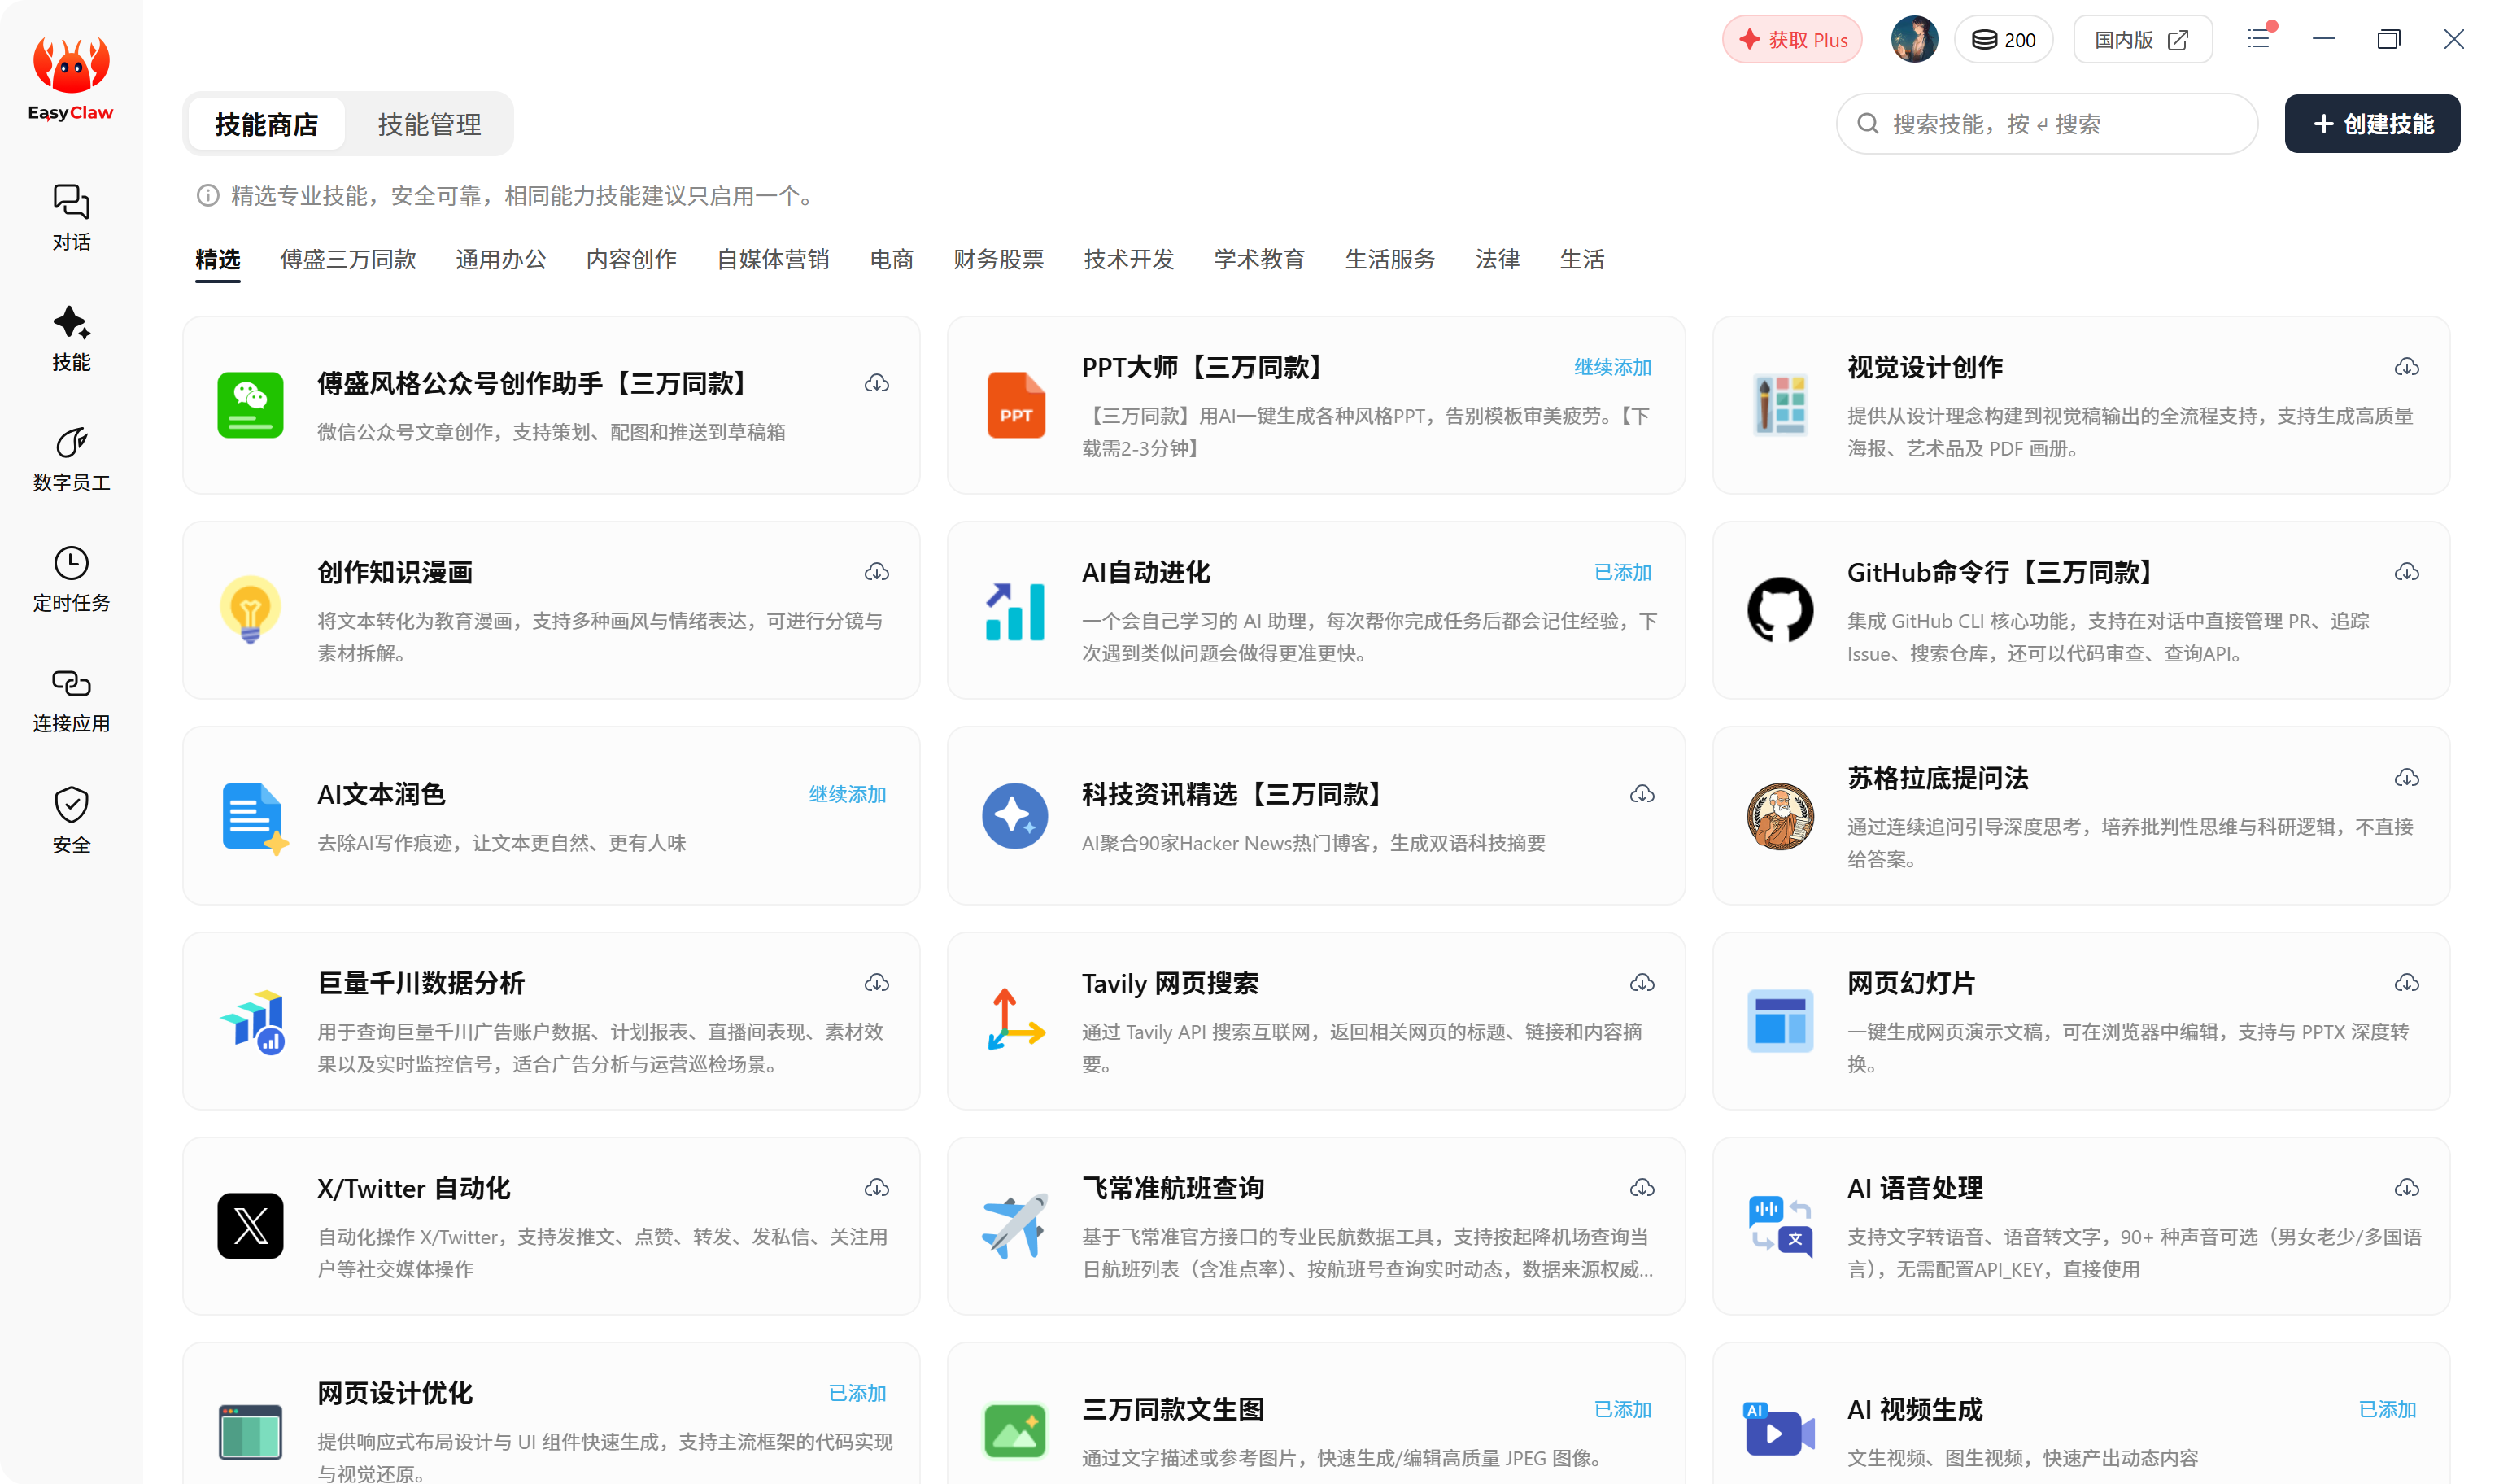Click the 200 credits coin badge
This screenshot has width=2499, height=1484.
coord(2002,40)
